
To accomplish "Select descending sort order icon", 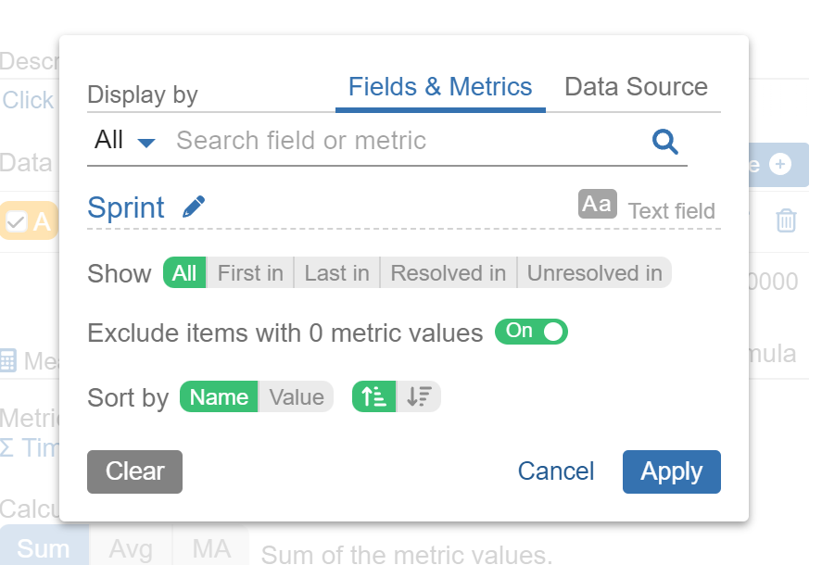I will pyautogui.click(x=419, y=396).
